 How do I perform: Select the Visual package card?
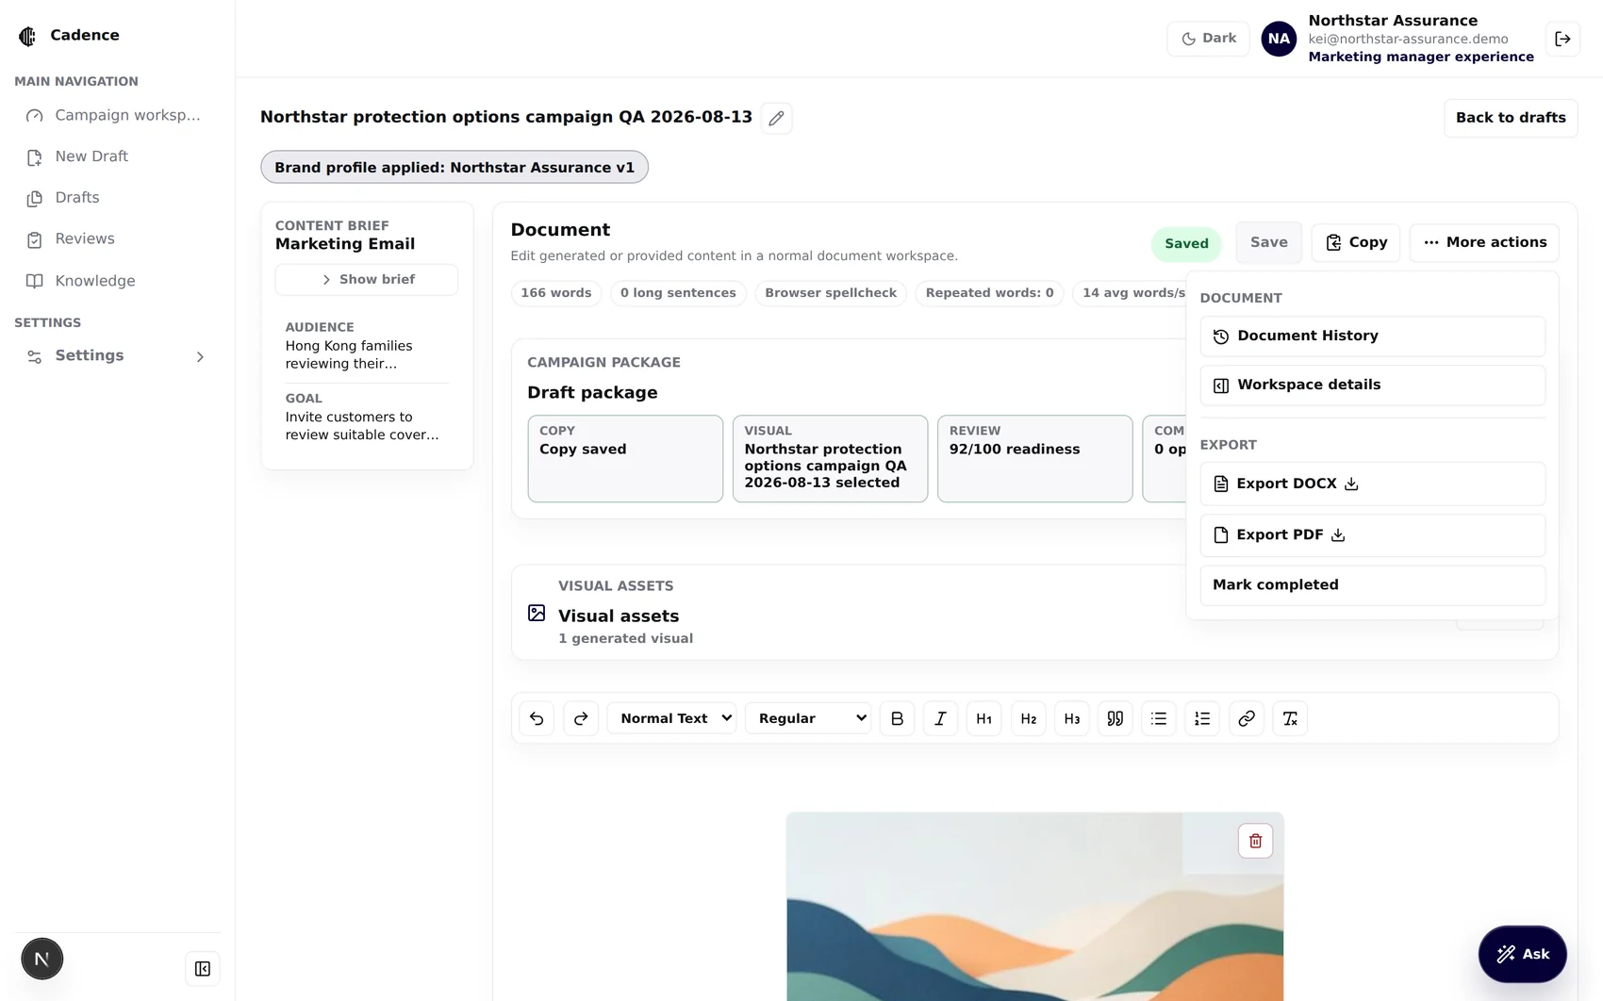pos(830,459)
